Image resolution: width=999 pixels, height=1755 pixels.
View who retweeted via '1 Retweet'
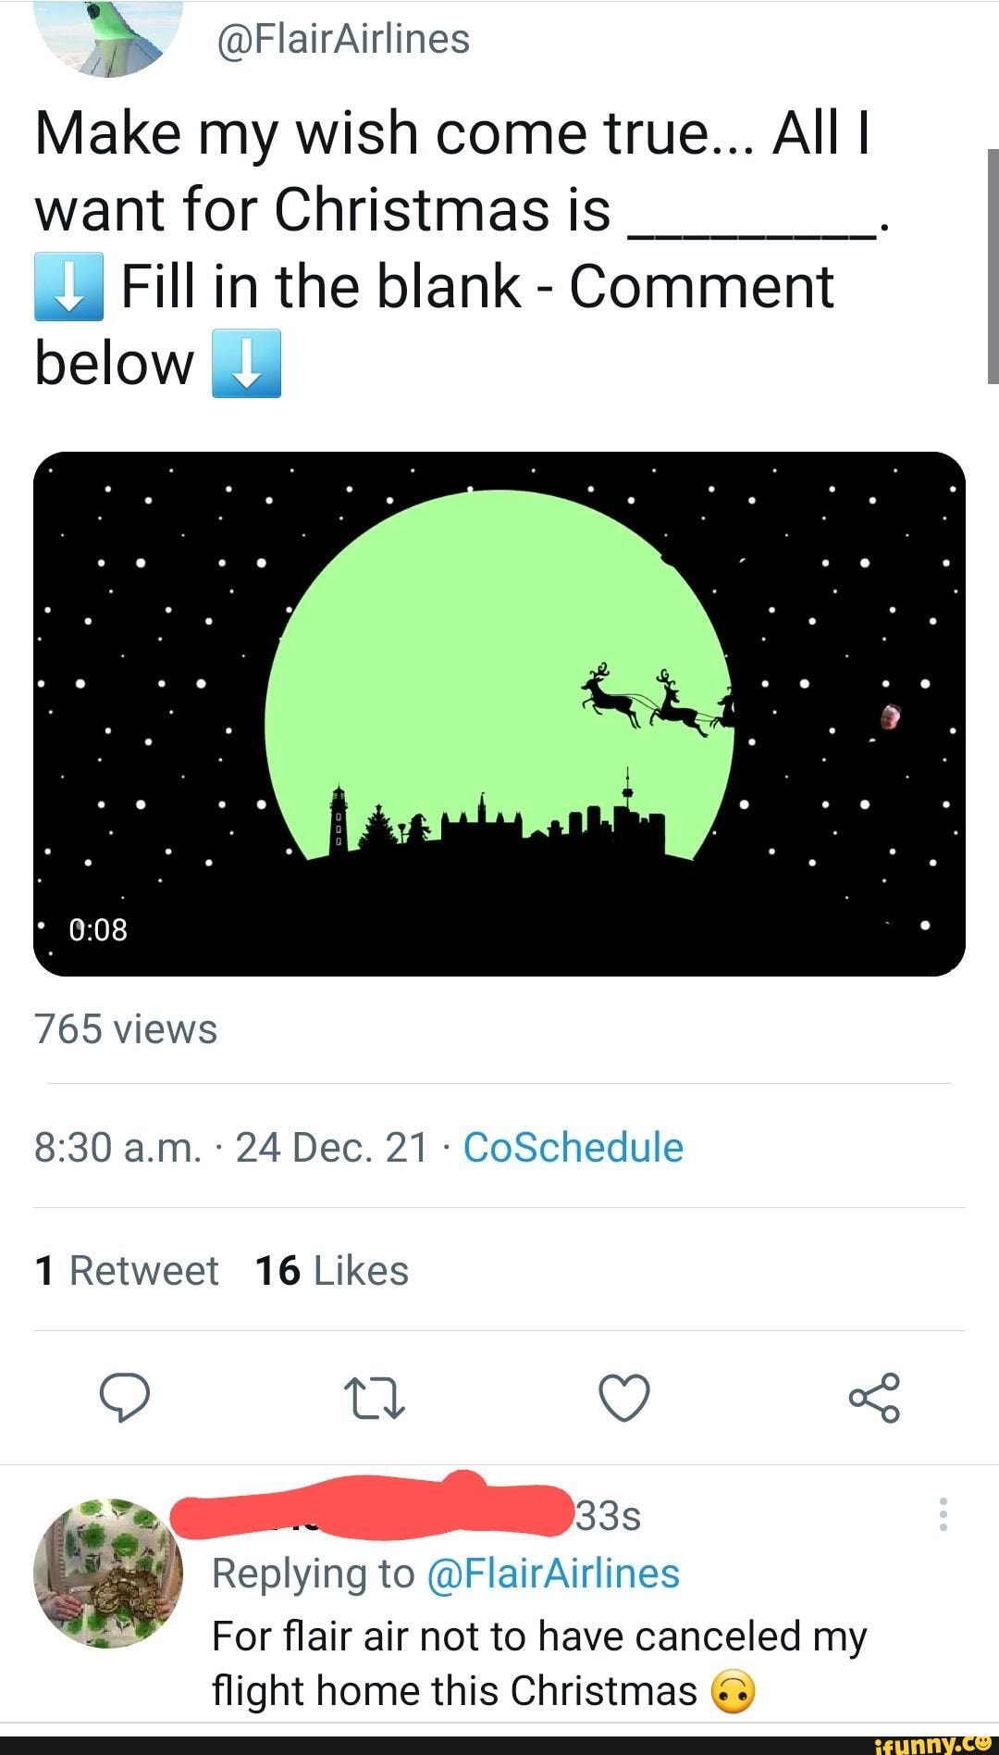(125, 1270)
